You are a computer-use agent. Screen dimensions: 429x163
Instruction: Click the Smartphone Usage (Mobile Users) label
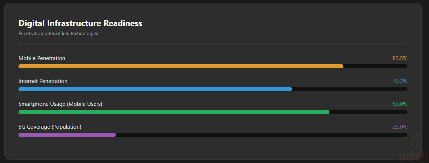60,104
